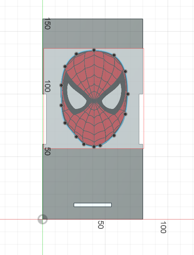Click web center point between the eyes
194x255 pixels.
point(94,101)
